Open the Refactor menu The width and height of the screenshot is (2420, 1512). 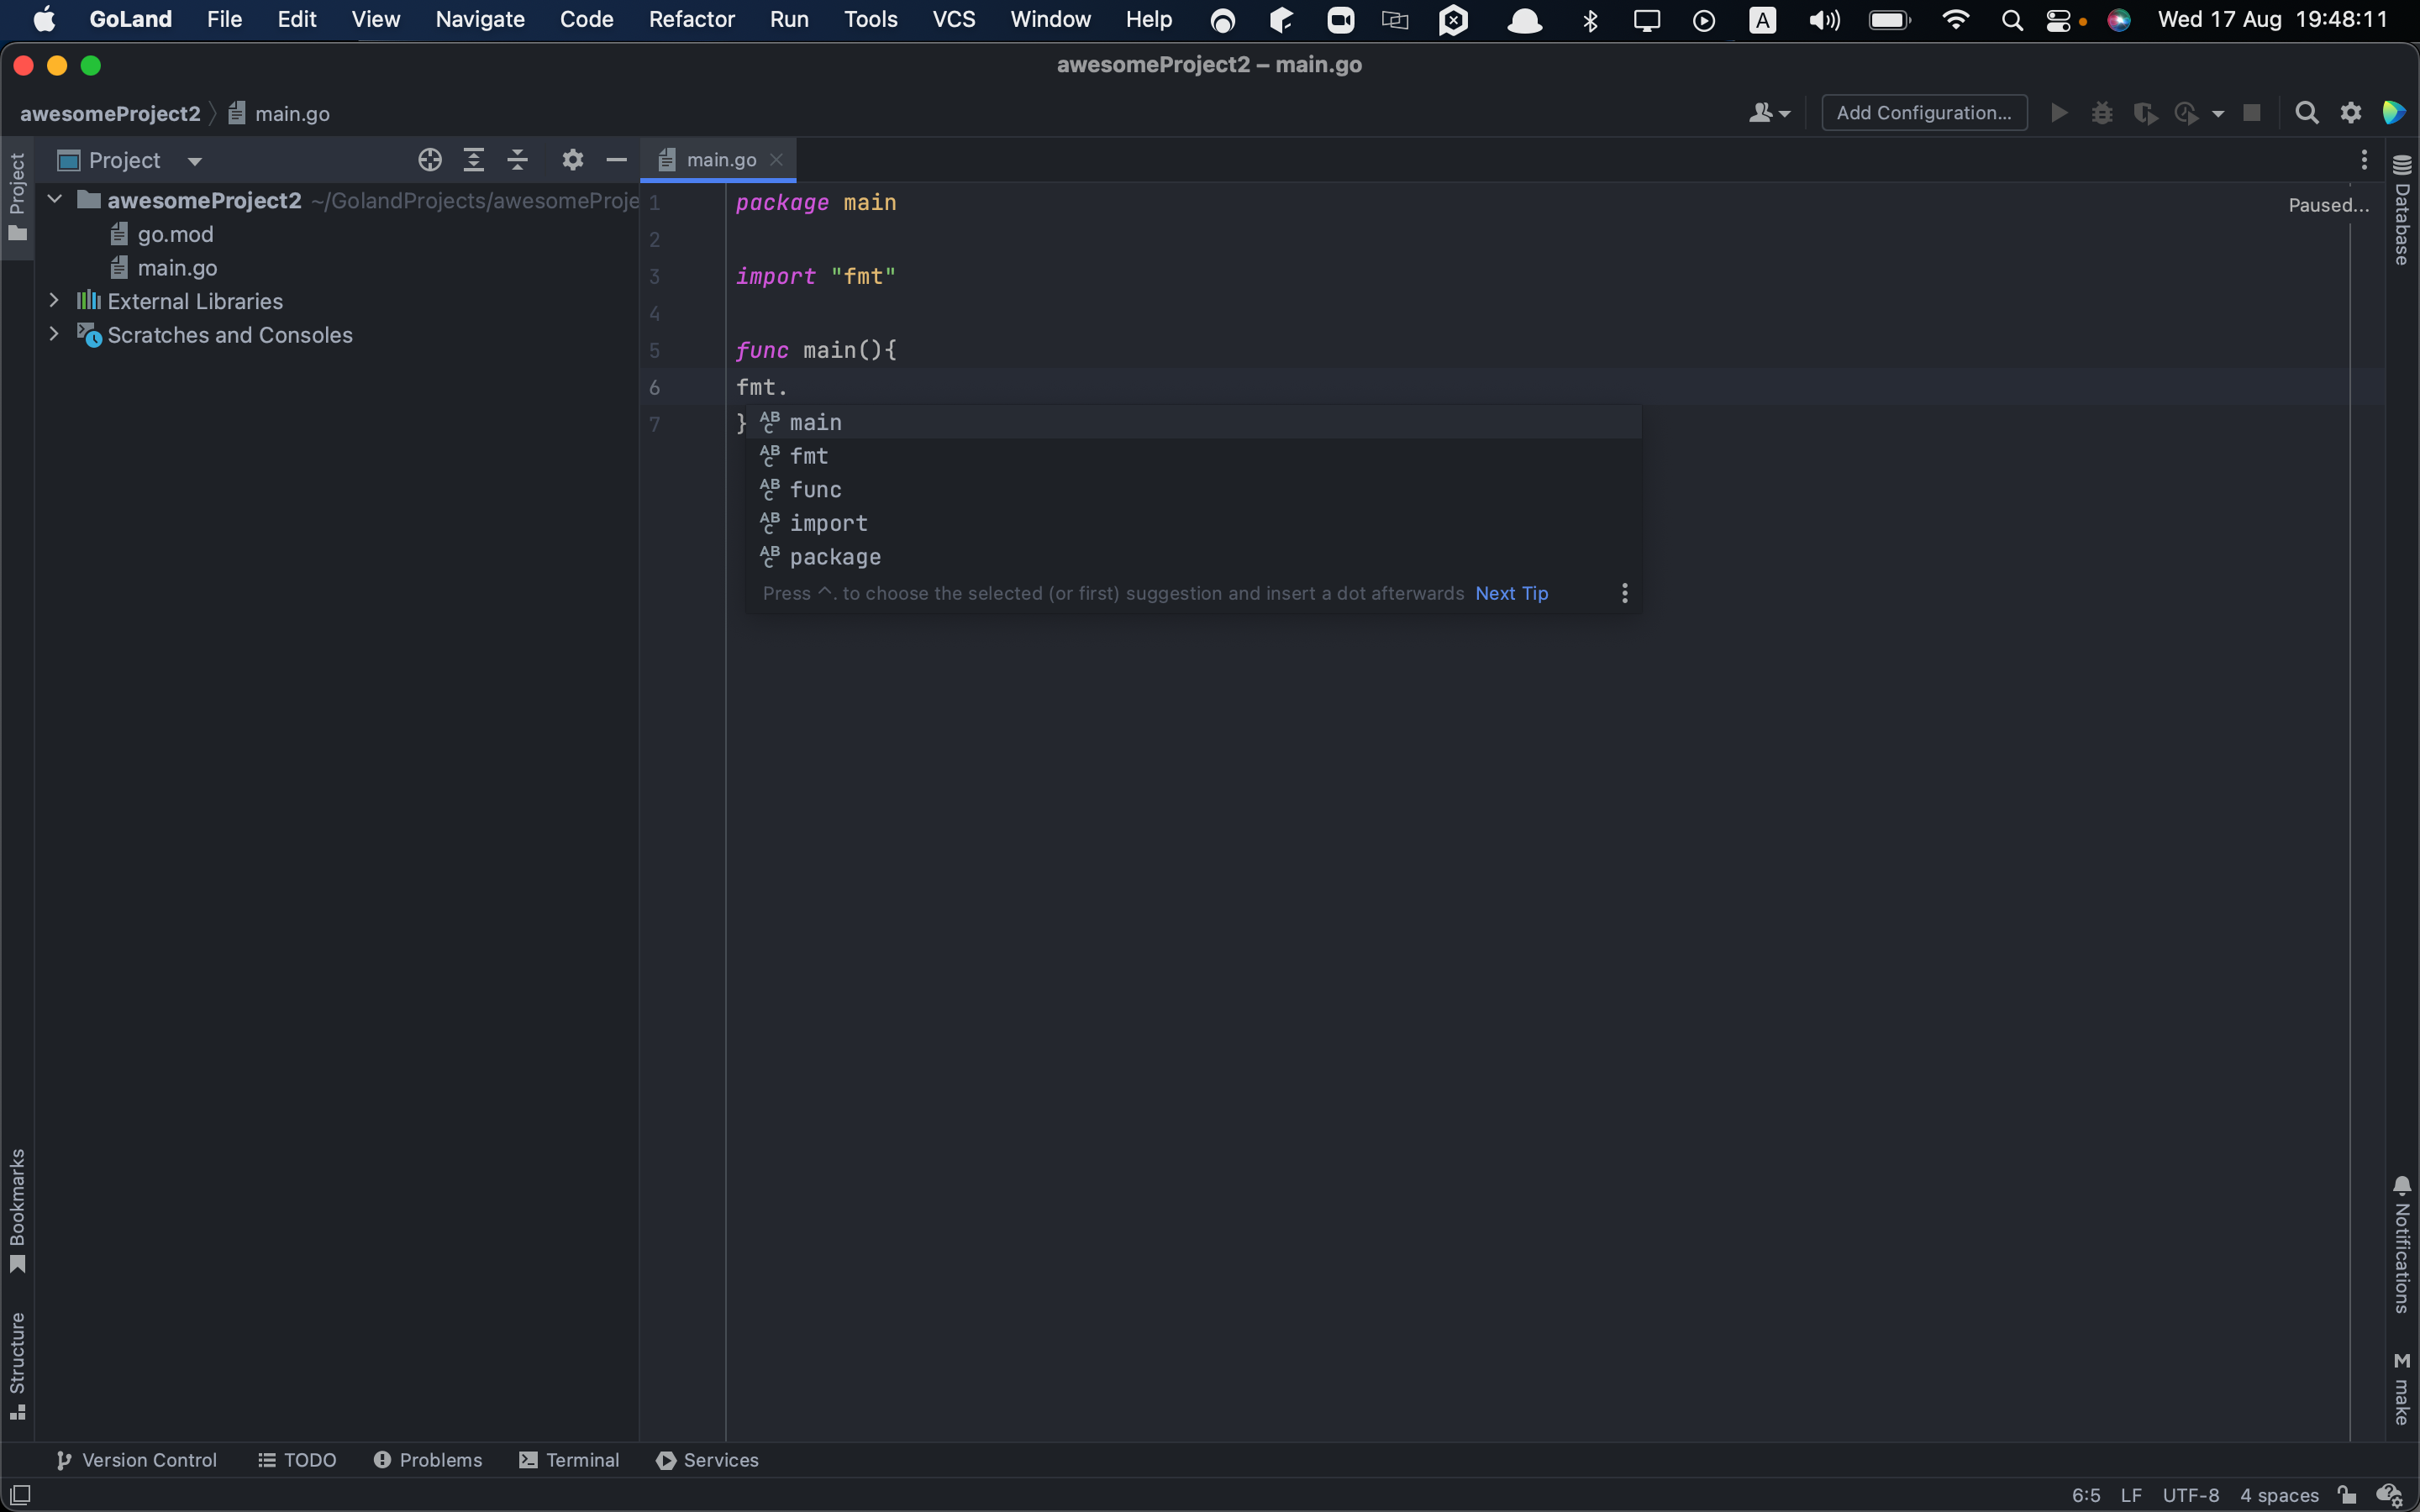[x=691, y=19]
